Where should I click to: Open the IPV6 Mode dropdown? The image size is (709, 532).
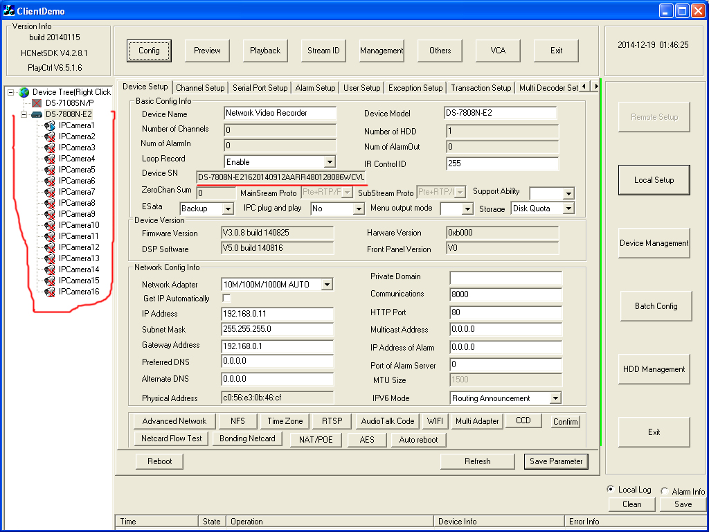pos(555,398)
